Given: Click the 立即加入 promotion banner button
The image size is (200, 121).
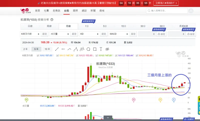Looking at the screenshot, I should click(166, 3).
